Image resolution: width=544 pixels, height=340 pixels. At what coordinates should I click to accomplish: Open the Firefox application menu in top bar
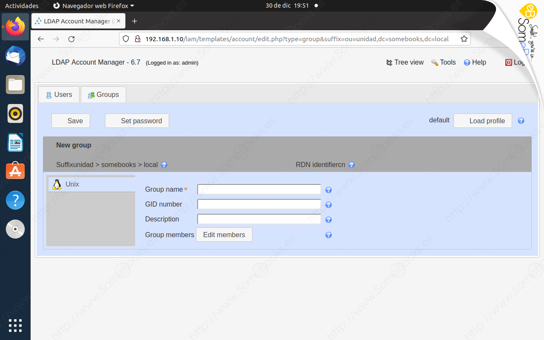coord(93,6)
